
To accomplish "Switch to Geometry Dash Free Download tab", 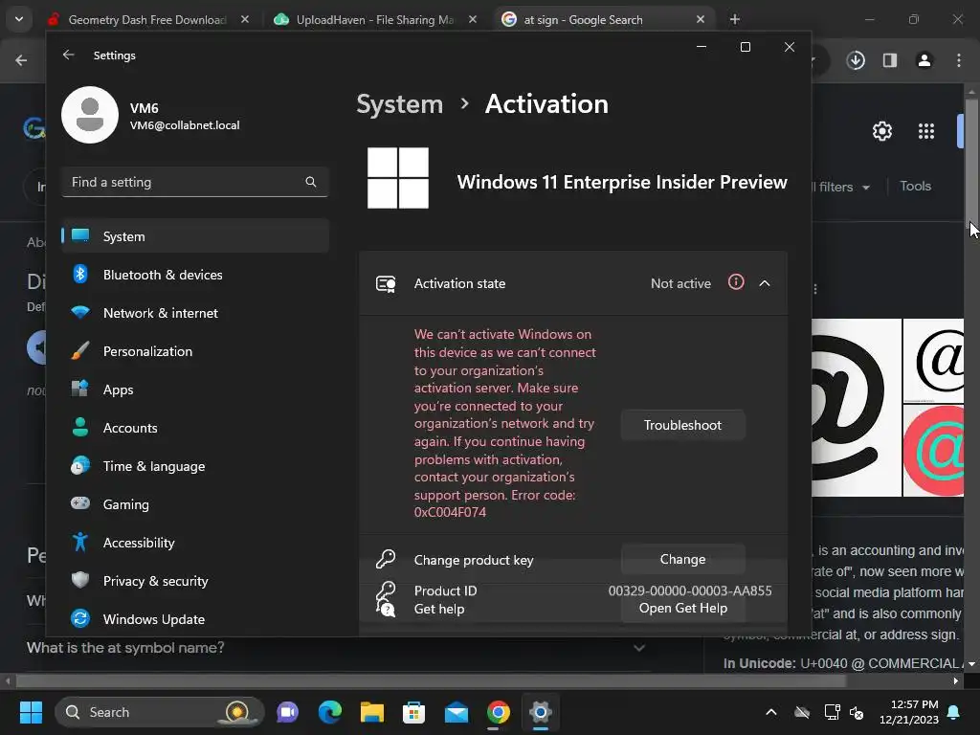I will [146, 19].
